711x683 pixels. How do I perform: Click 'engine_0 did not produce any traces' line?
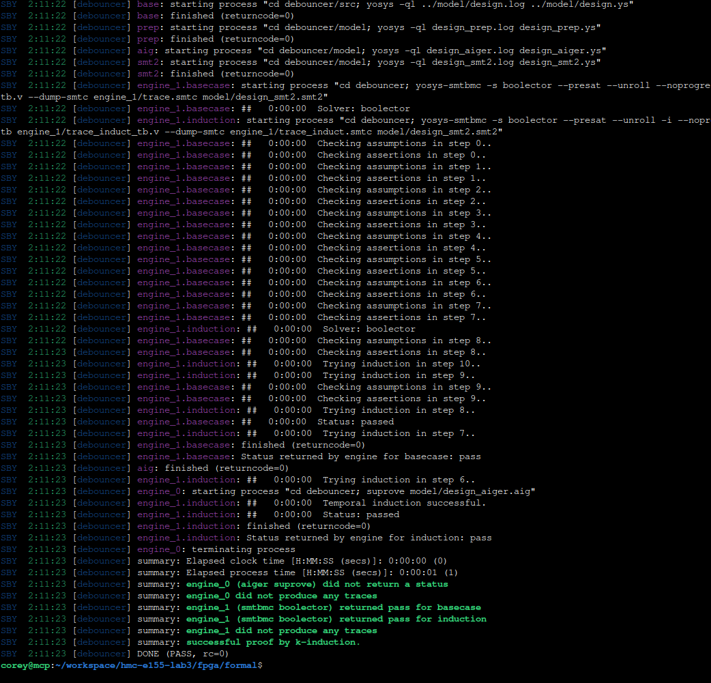(281, 596)
